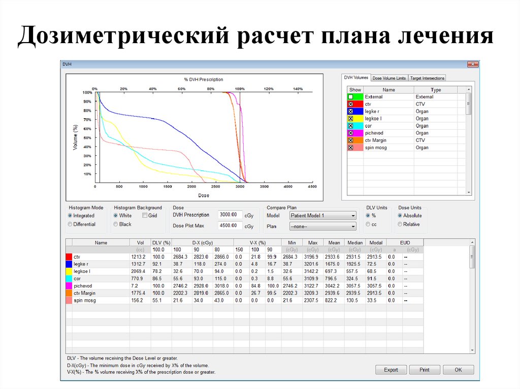Click the Dose Plot Max field

click(x=230, y=226)
